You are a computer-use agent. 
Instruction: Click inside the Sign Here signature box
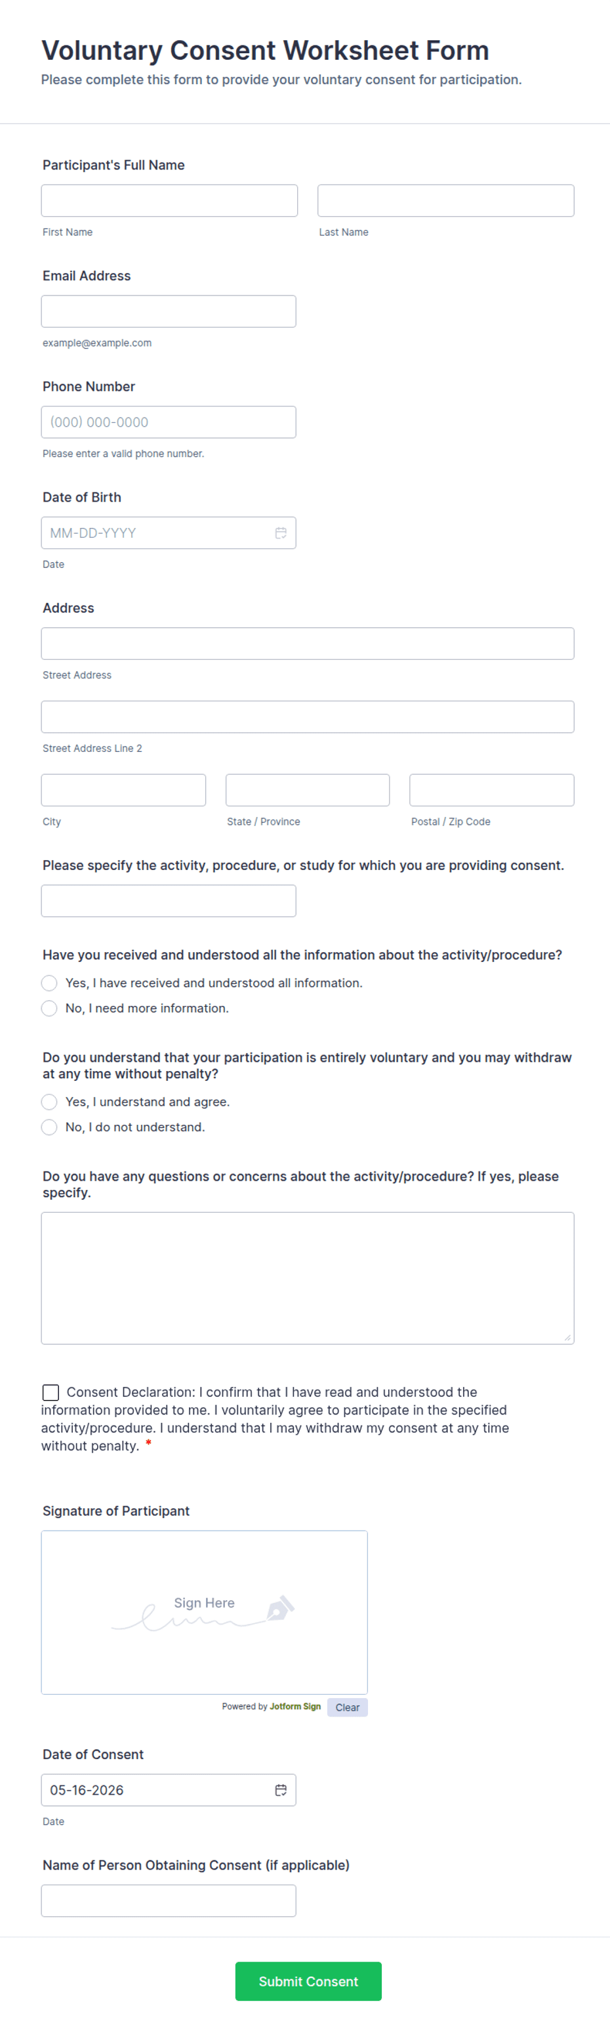tap(204, 1612)
